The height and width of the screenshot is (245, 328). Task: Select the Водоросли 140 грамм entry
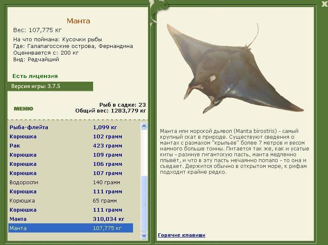[71, 182]
